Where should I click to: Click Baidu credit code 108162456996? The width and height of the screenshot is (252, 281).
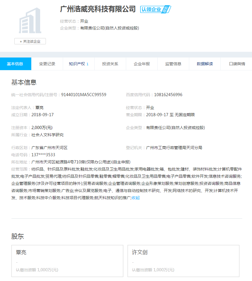coord(168,95)
